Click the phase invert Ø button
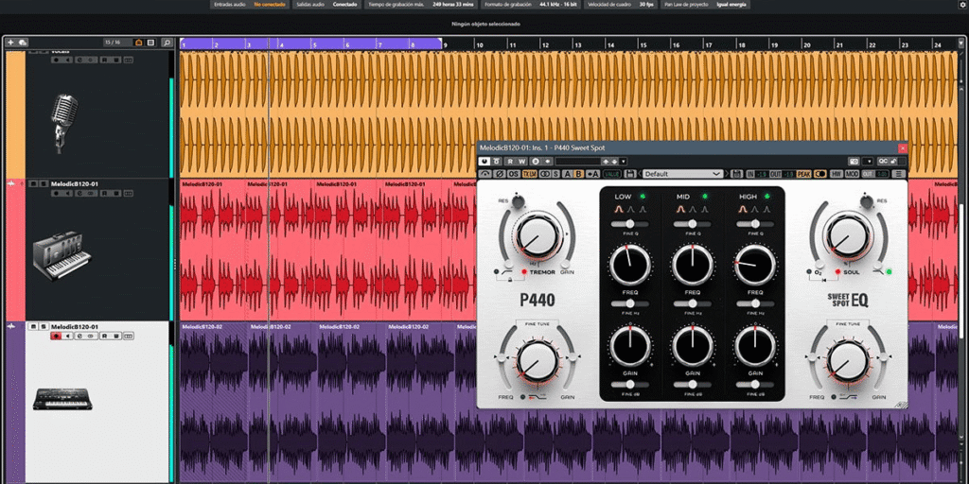The width and height of the screenshot is (969, 484). tap(500, 174)
